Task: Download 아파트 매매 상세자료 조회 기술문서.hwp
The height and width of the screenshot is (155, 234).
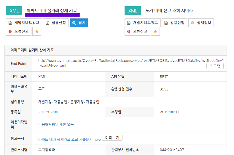Action: (69, 140)
